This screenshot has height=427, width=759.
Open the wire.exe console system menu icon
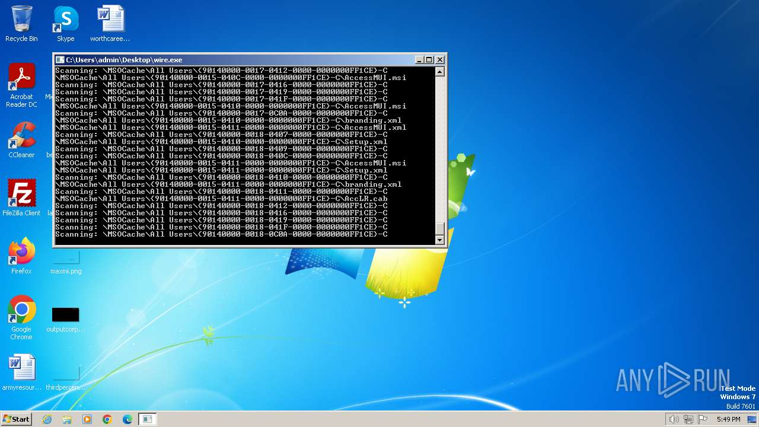point(60,60)
